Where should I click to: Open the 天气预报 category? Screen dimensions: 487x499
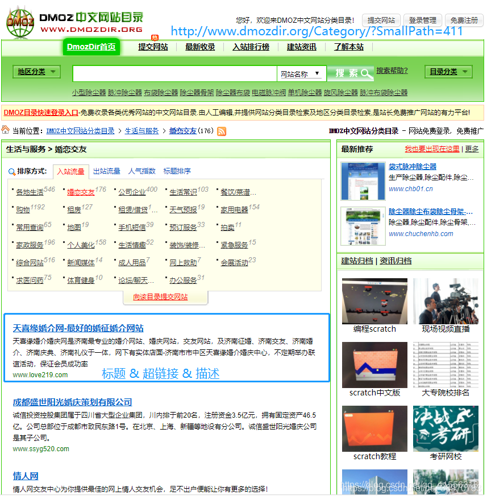pyautogui.click(x=183, y=210)
